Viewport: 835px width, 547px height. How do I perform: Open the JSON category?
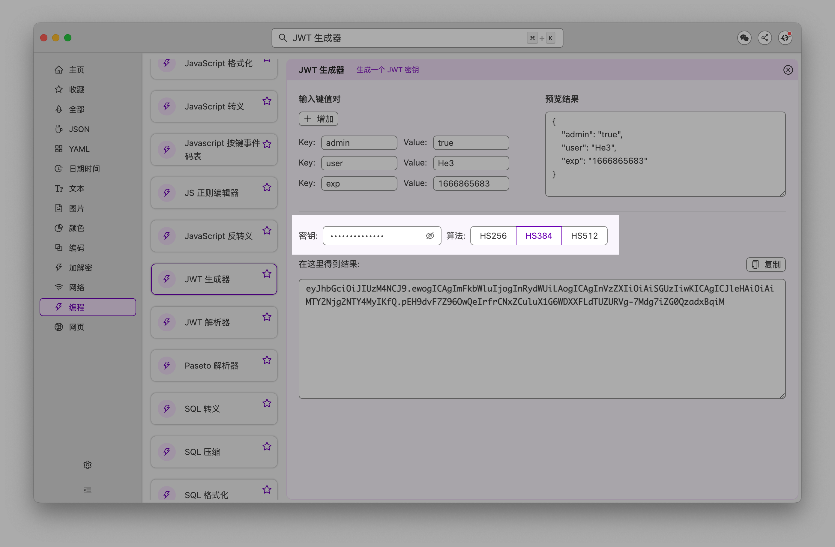88,129
